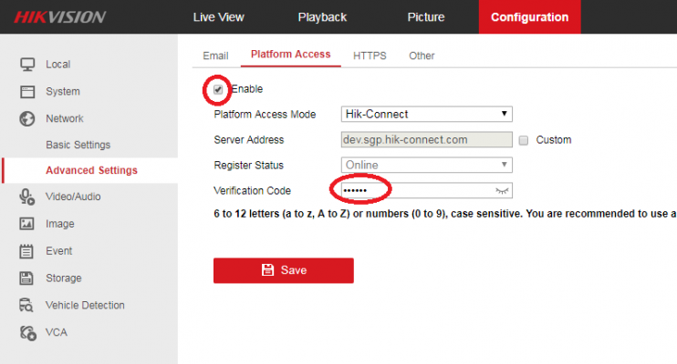Image resolution: width=677 pixels, height=364 pixels.
Task: Uncheck the Enable checkbox
Action: click(x=218, y=89)
